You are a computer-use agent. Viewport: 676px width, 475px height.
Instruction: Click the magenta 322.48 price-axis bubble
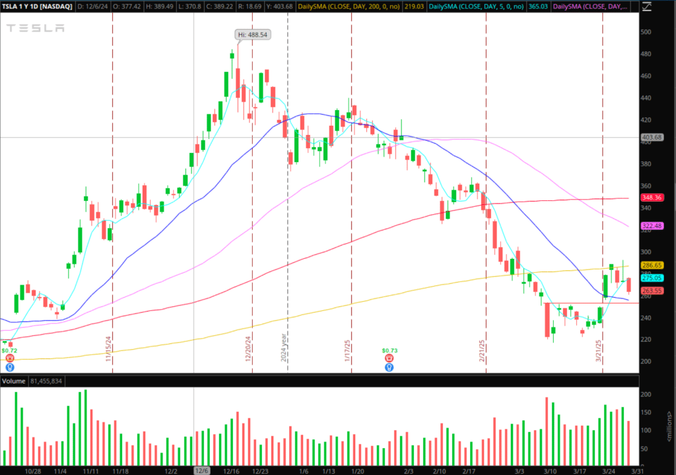point(652,226)
